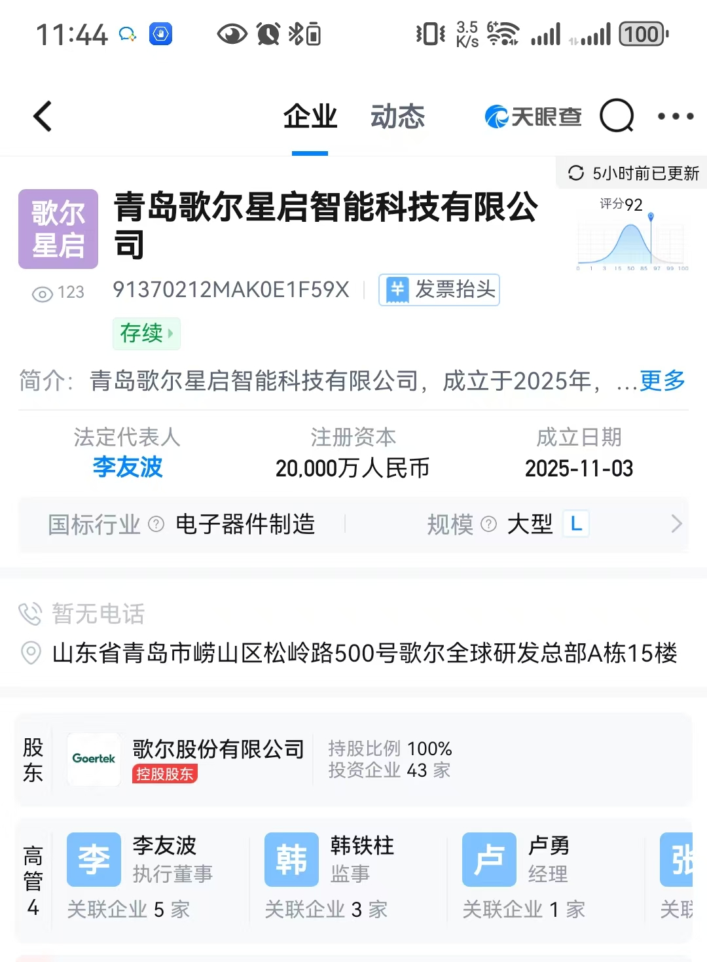This screenshot has width=707, height=962.
Task: Expand the introduction by tapping 更多
Action: (661, 382)
